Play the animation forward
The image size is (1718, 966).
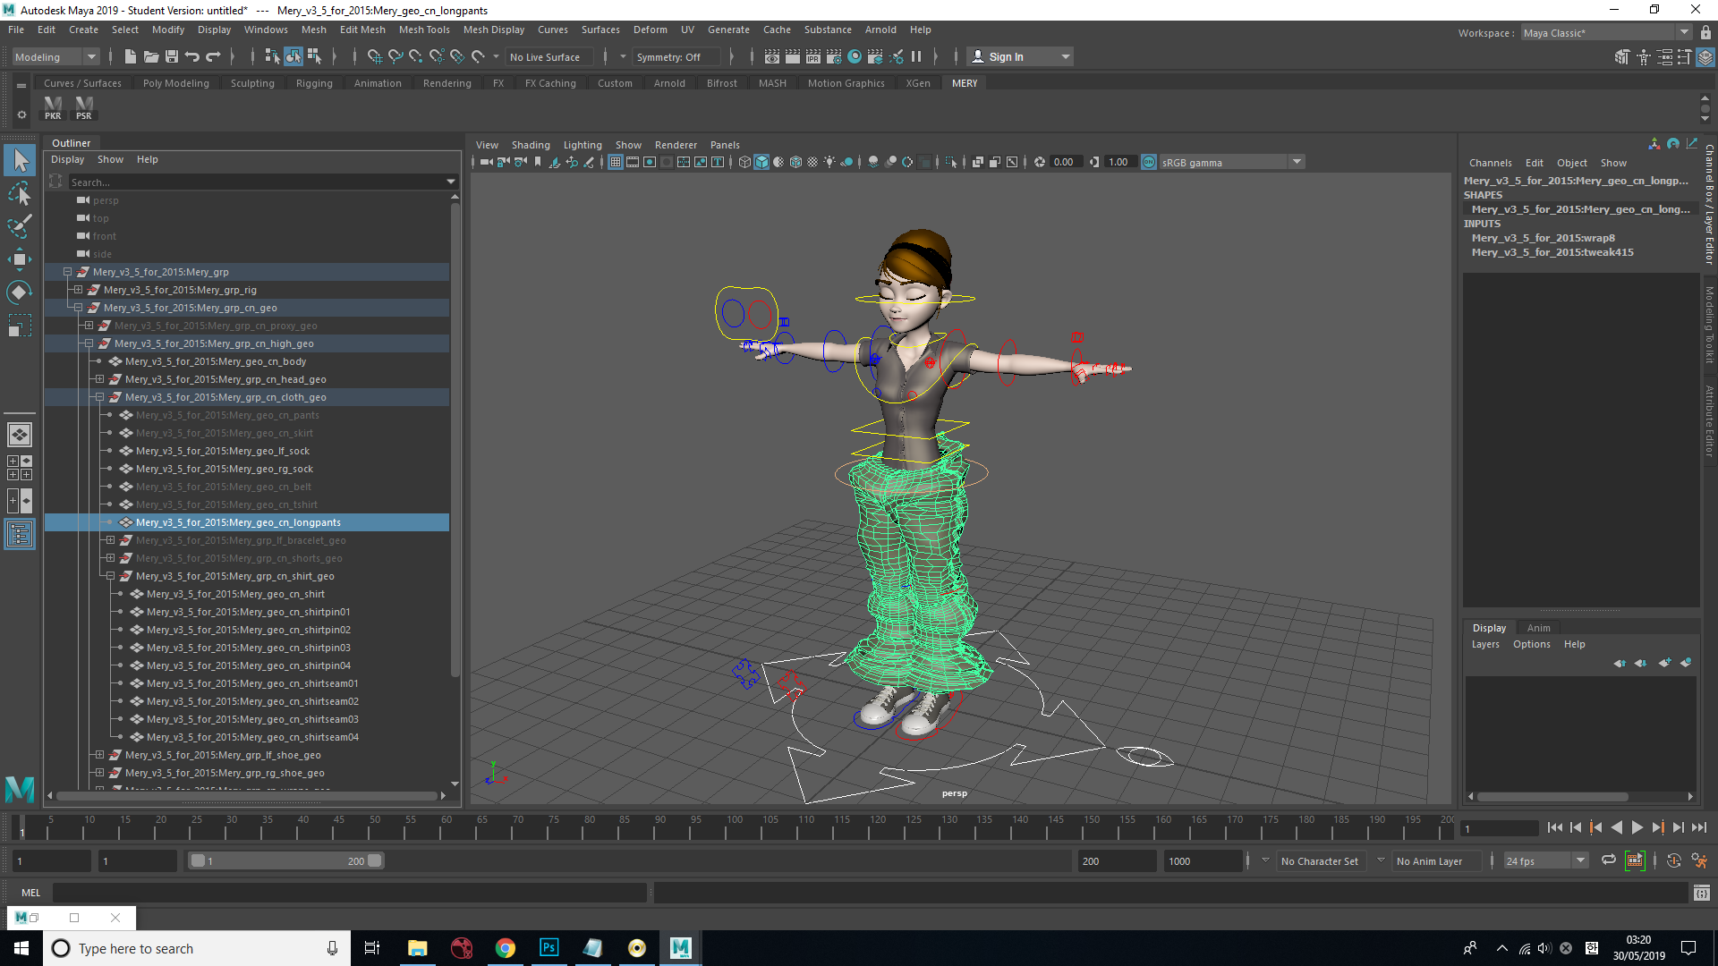coord(1637,828)
